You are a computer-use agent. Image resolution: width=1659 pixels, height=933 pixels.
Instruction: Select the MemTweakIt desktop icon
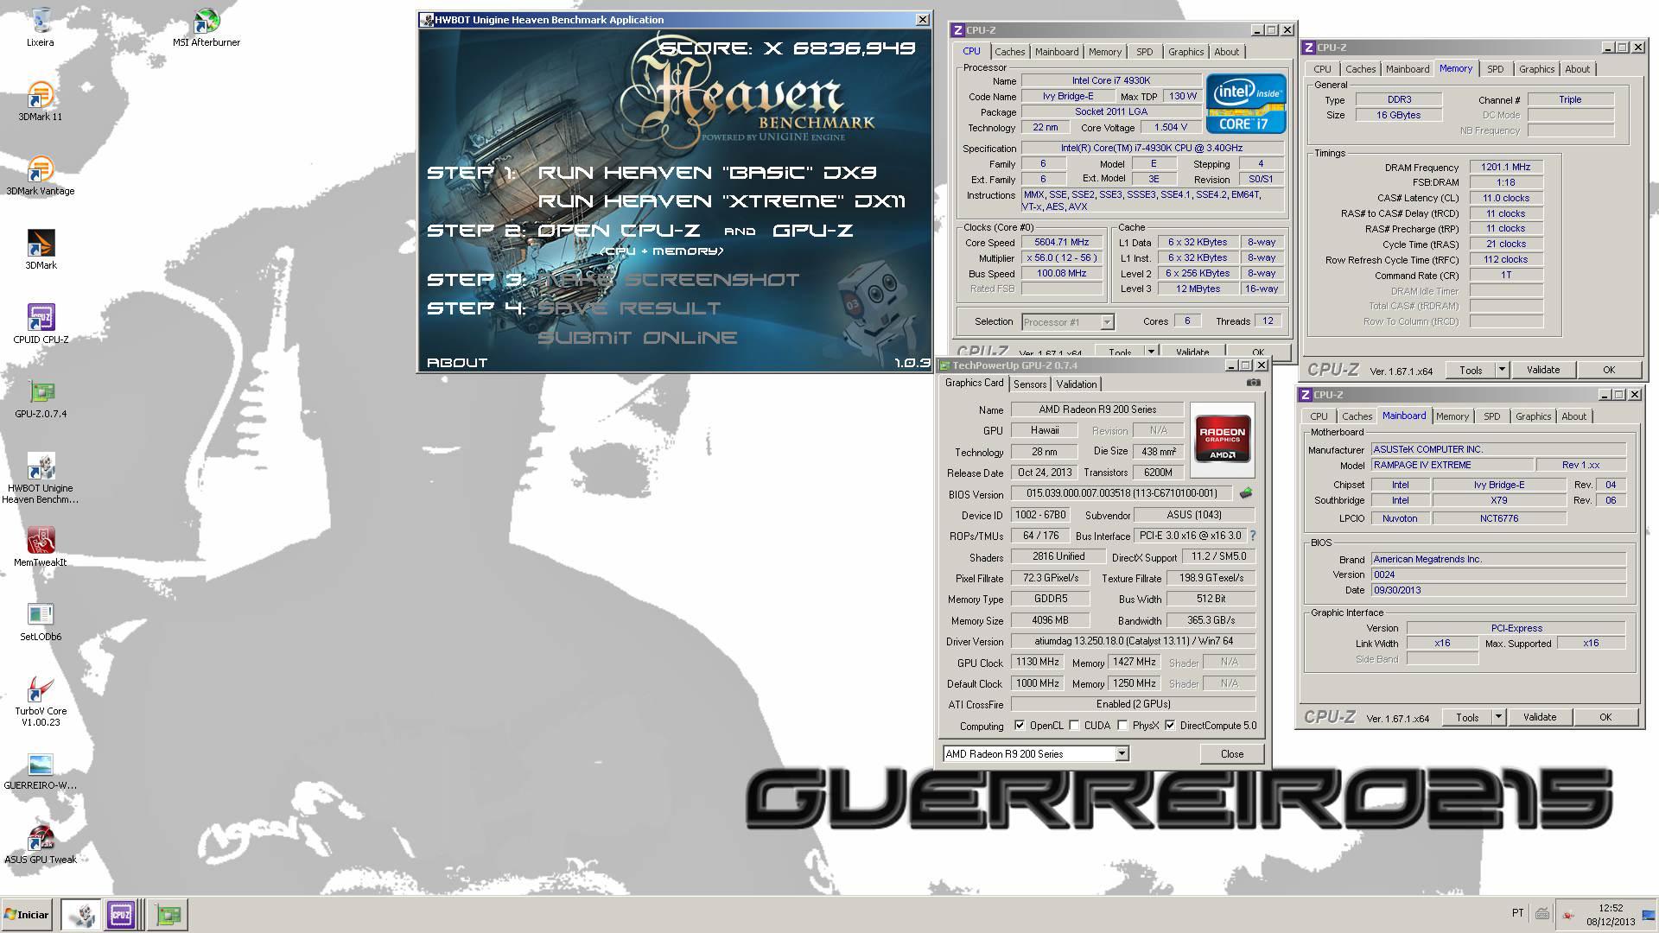tap(41, 548)
